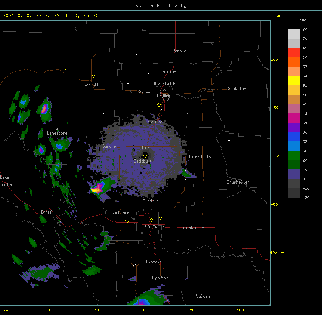Image resolution: width=322 pixels, height=315 pixels.
Task: Click the white plus marker north of Drumheller
Action: (229, 140)
